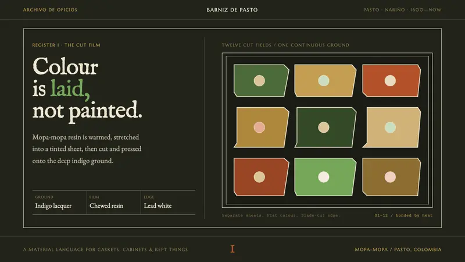Click the pink dot on mustard field
Viewport: 465px width, 262px height.
pos(259,128)
